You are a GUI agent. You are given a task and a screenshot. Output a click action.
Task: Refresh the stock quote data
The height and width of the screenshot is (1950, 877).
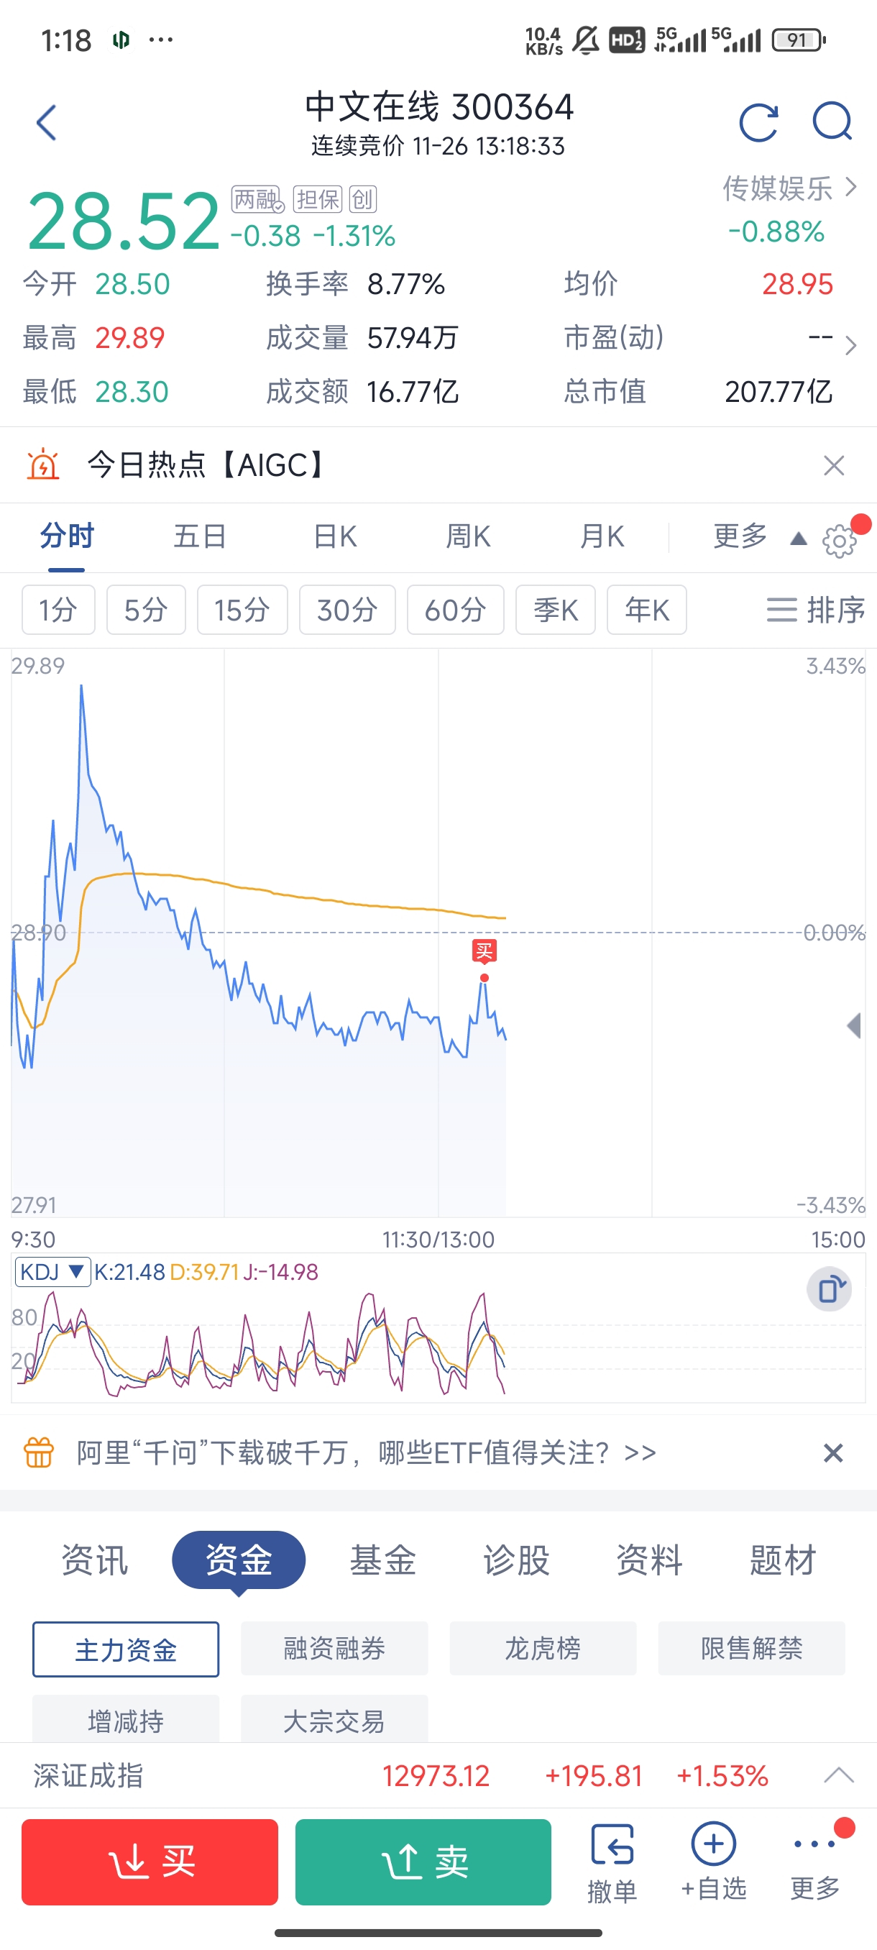pyautogui.click(x=758, y=123)
